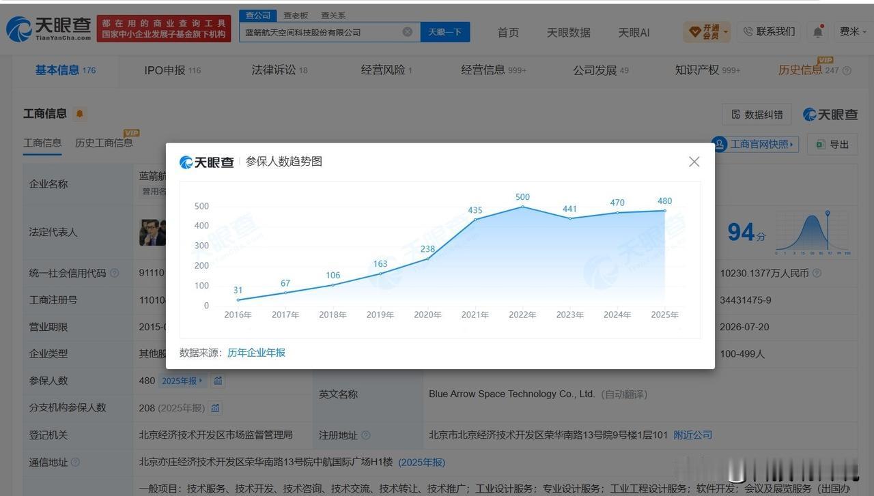Open the 经营信息 999+ tab
This screenshot has height=496, width=874.
pyautogui.click(x=494, y=70)
